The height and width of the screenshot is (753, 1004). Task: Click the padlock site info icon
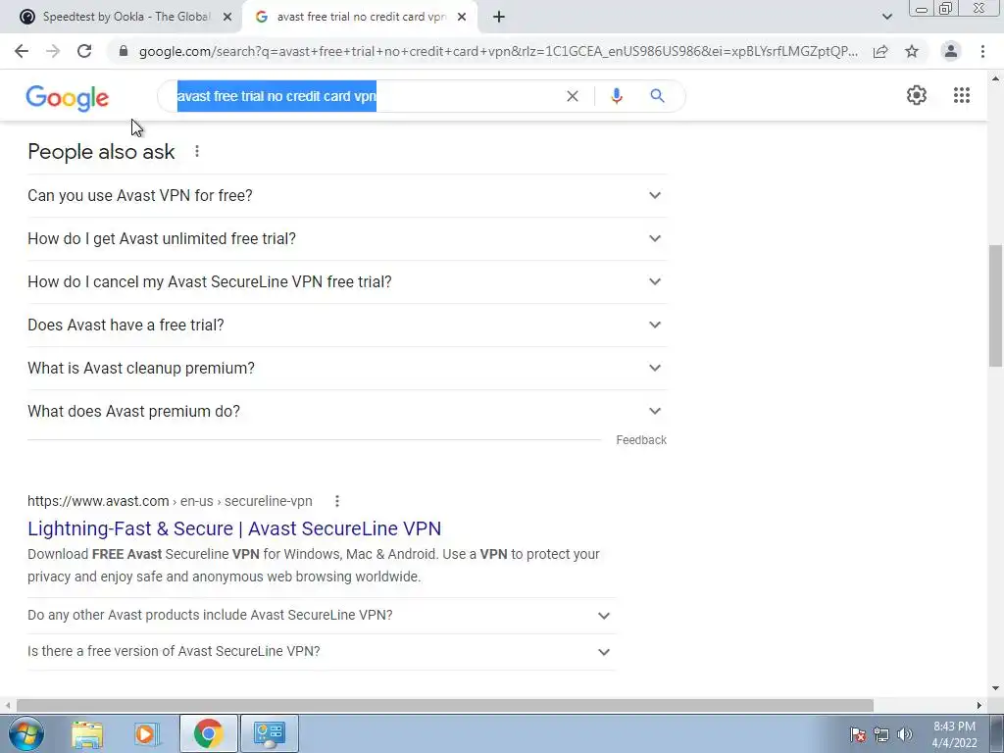tap(124, 51)
